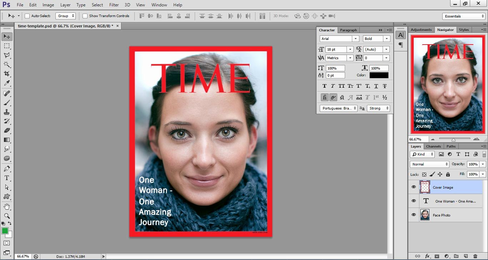Switch to the Adjustments tab

click(421, 30)
